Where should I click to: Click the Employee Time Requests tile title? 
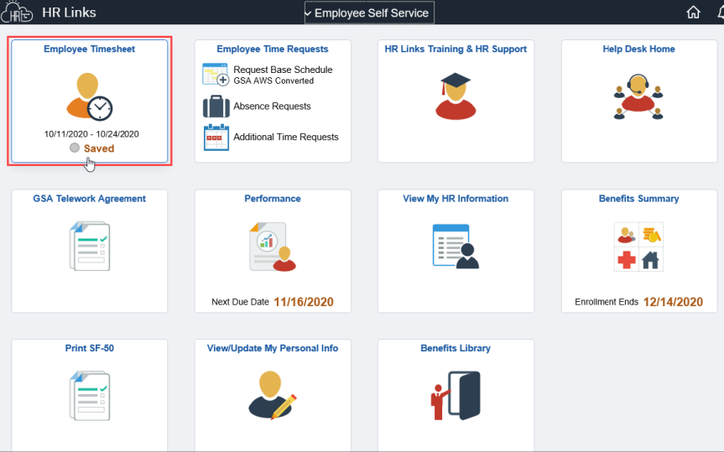coord(273,49)
